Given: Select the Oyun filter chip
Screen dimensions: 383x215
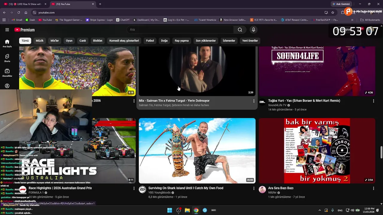Looking at the screenshot, I should coord(69,41).
